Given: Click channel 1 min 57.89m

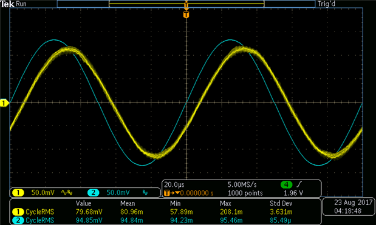Looking at the screenshot, I should (182, 212).
